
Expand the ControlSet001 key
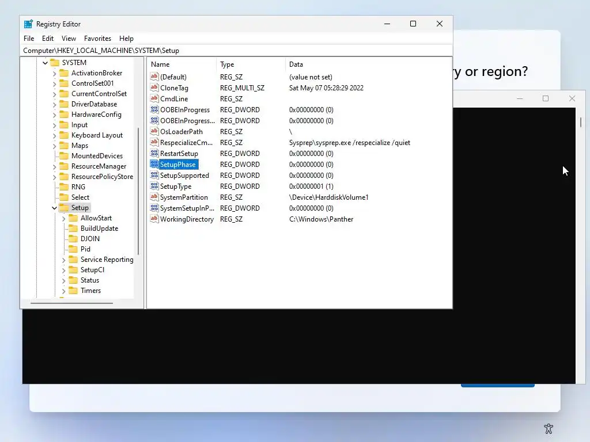(54, 83)
